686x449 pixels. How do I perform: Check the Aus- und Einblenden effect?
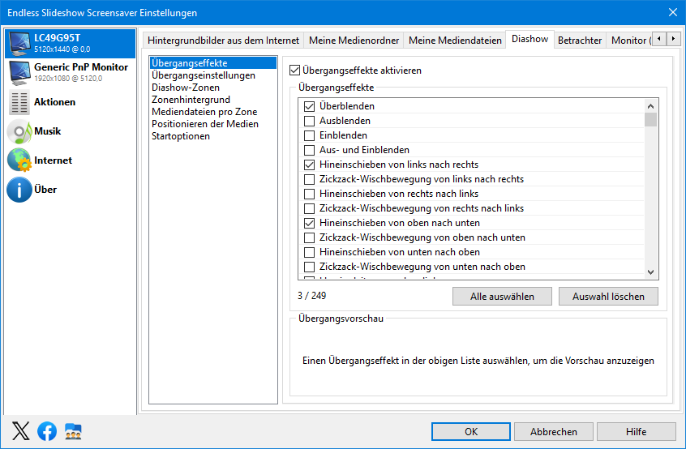309,150
